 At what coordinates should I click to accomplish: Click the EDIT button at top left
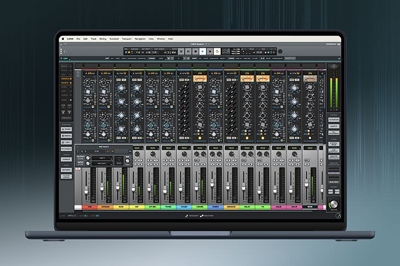point(66,58)
